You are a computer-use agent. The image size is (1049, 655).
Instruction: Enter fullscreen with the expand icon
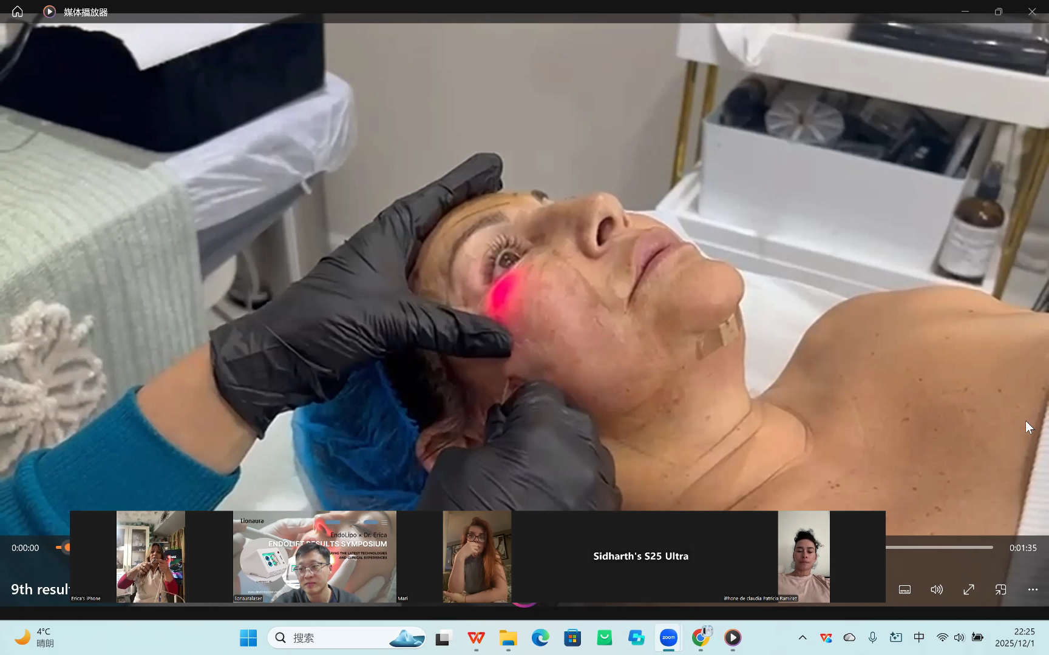click(x=969, y=589)
